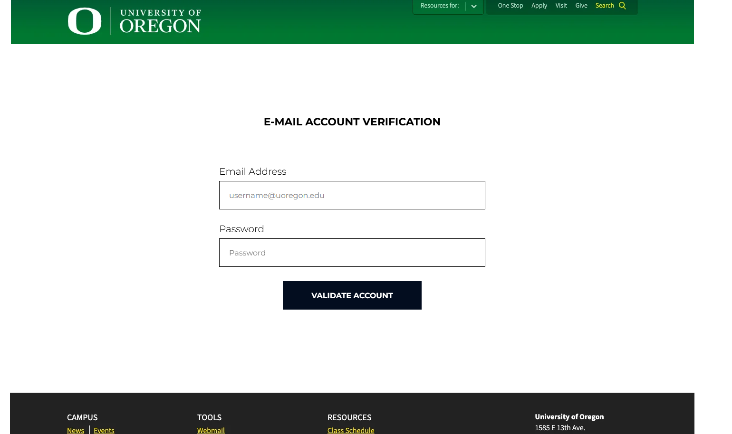The width and height of the screenshot is (732, 434).
Task: Open the News footer link
Action: tap(76, 430)
